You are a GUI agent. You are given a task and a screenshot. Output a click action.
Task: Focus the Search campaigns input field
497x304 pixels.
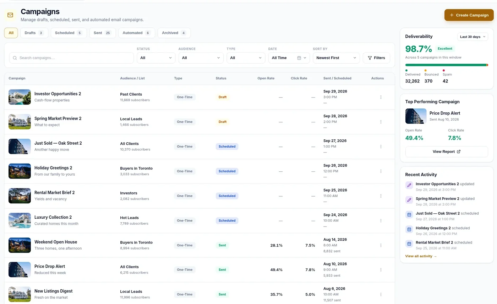[71, 58]
